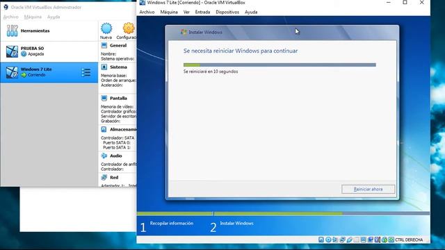Click the Windows 7 Lite machine icon

point(12,72)
